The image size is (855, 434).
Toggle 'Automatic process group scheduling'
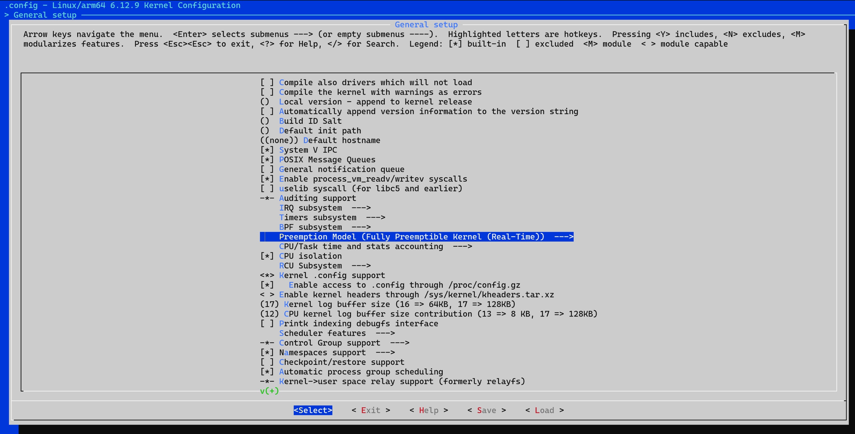pos(352,372)
